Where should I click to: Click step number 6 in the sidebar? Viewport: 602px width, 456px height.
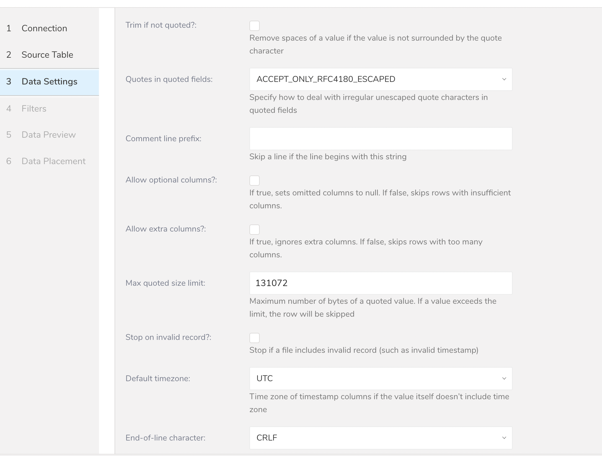9,161
